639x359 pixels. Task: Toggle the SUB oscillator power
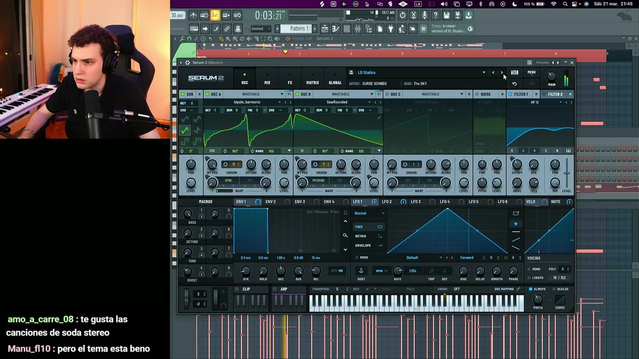pos(183,94)
